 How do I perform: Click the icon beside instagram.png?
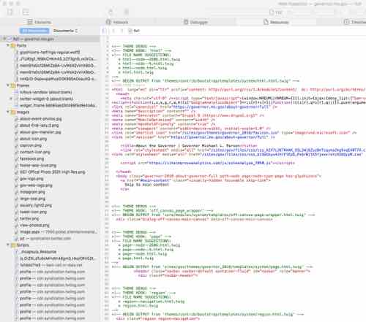(x=16, y=192)
